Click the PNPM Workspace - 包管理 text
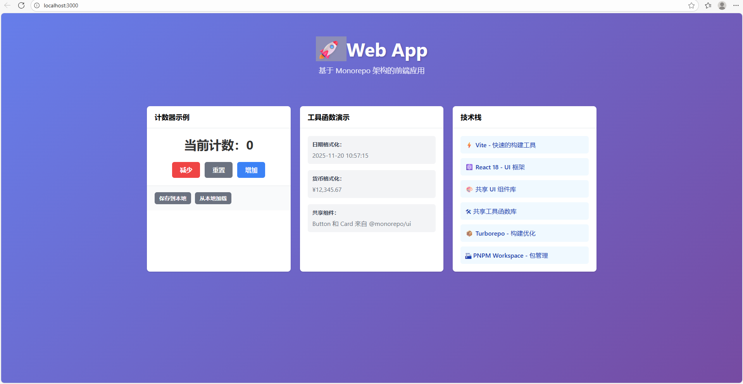743x384 pixels. pos(510,256)
